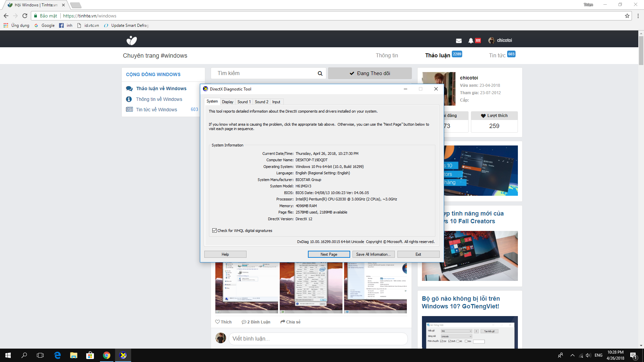
Task: Open the laptop Windows 10 article thumbnail
Action: [x=481, y=256]
